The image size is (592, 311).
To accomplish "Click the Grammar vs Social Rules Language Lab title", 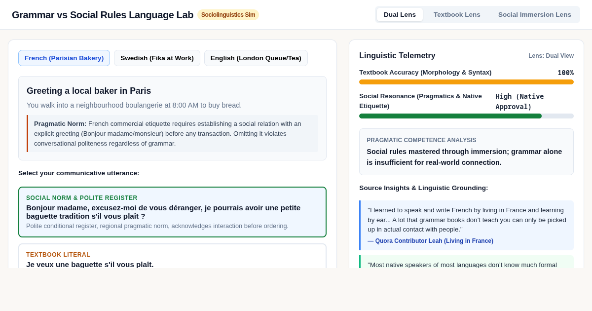I will (x=103, y=15).
